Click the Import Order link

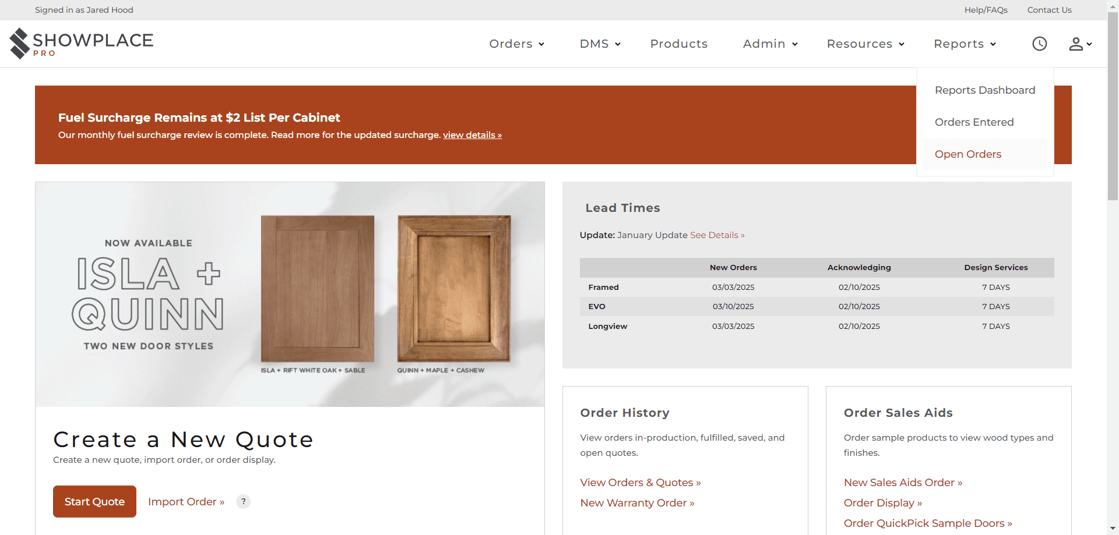point(186,502)
